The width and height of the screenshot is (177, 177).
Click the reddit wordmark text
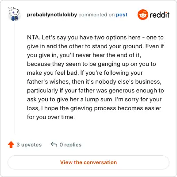159,15
